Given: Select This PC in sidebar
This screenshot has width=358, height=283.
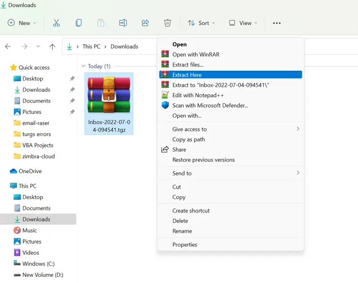Looking at the screenshot, I should (x=23, y=186).
